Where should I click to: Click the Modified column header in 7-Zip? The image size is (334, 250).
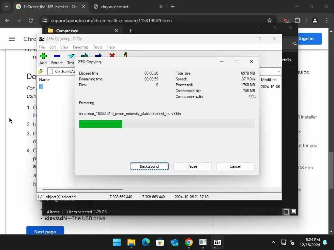point(269,80)
